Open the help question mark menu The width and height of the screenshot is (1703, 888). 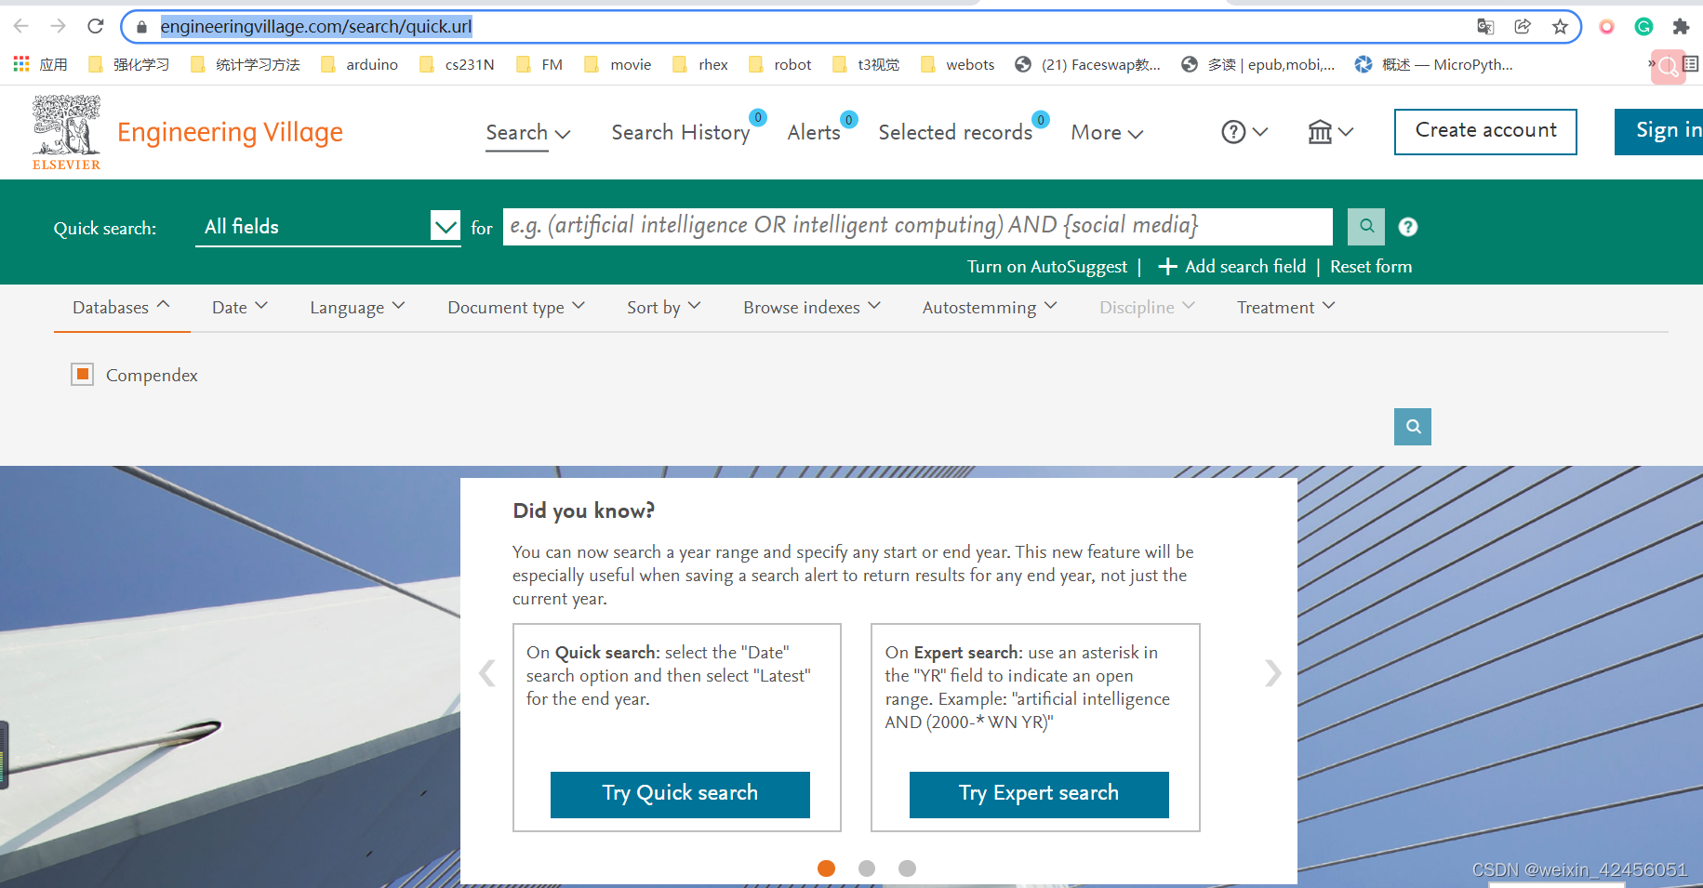1244,132
